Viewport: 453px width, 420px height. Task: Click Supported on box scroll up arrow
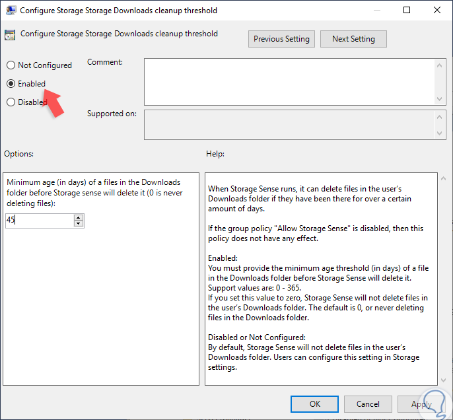click(439, 117)
